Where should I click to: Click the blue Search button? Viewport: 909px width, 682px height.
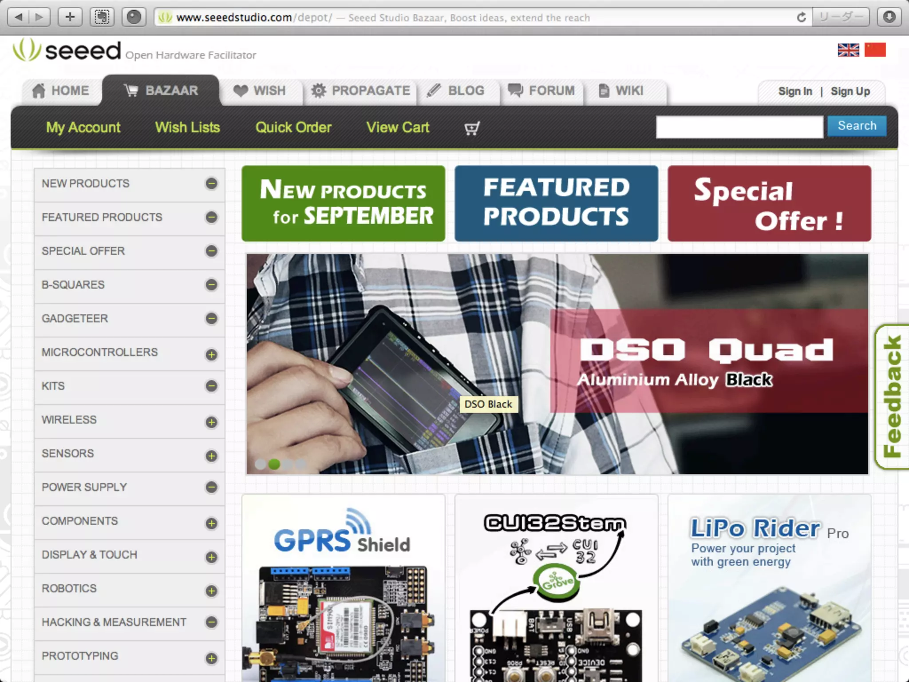click(857, 126)
